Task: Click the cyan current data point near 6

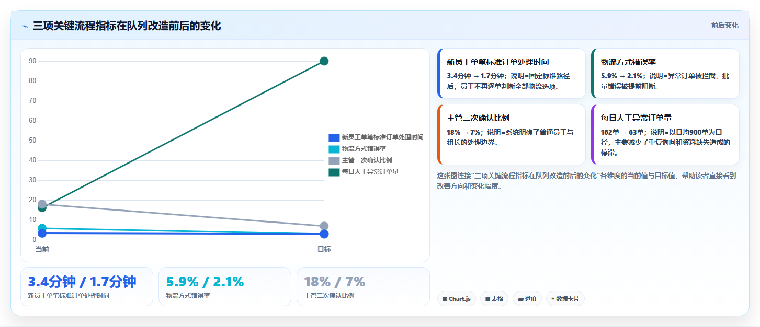Action: pyautogui.click(x=42, y=228)
